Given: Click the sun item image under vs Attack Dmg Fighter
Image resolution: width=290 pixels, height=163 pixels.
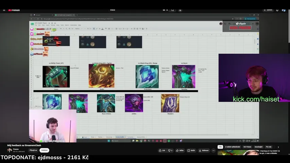Looking at the screenshot, I should [x=102, y=76].
